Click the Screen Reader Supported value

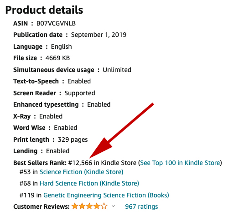point(80,93)
